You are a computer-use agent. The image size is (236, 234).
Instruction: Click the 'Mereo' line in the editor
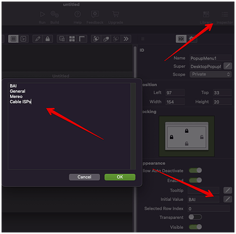point(16,97)
